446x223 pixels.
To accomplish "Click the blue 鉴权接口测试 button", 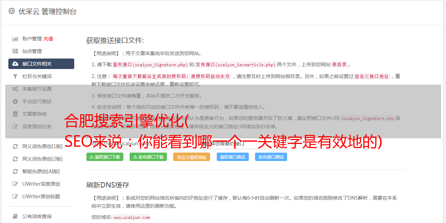I will [x=233, y=157].
